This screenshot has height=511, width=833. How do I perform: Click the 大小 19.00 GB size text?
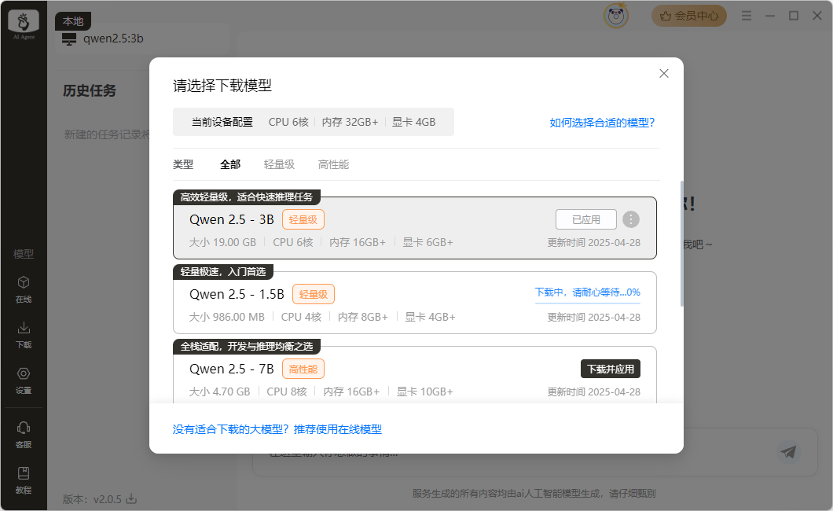[222, 243]
